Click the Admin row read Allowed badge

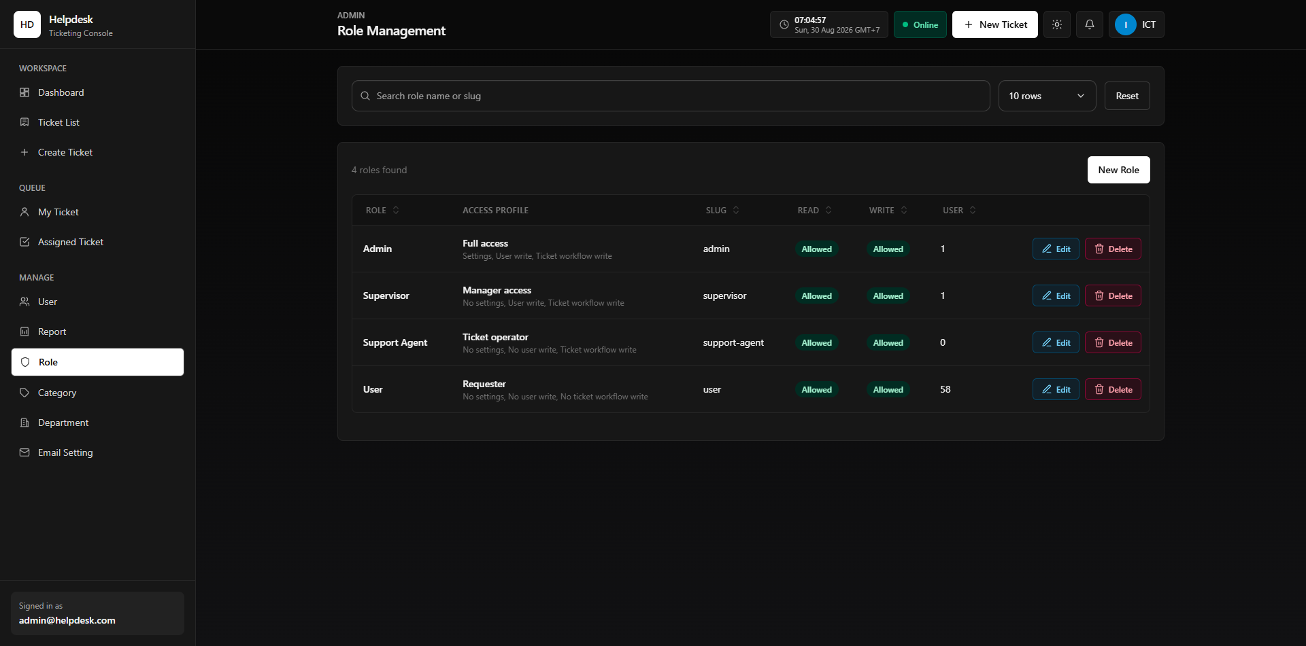816,249
